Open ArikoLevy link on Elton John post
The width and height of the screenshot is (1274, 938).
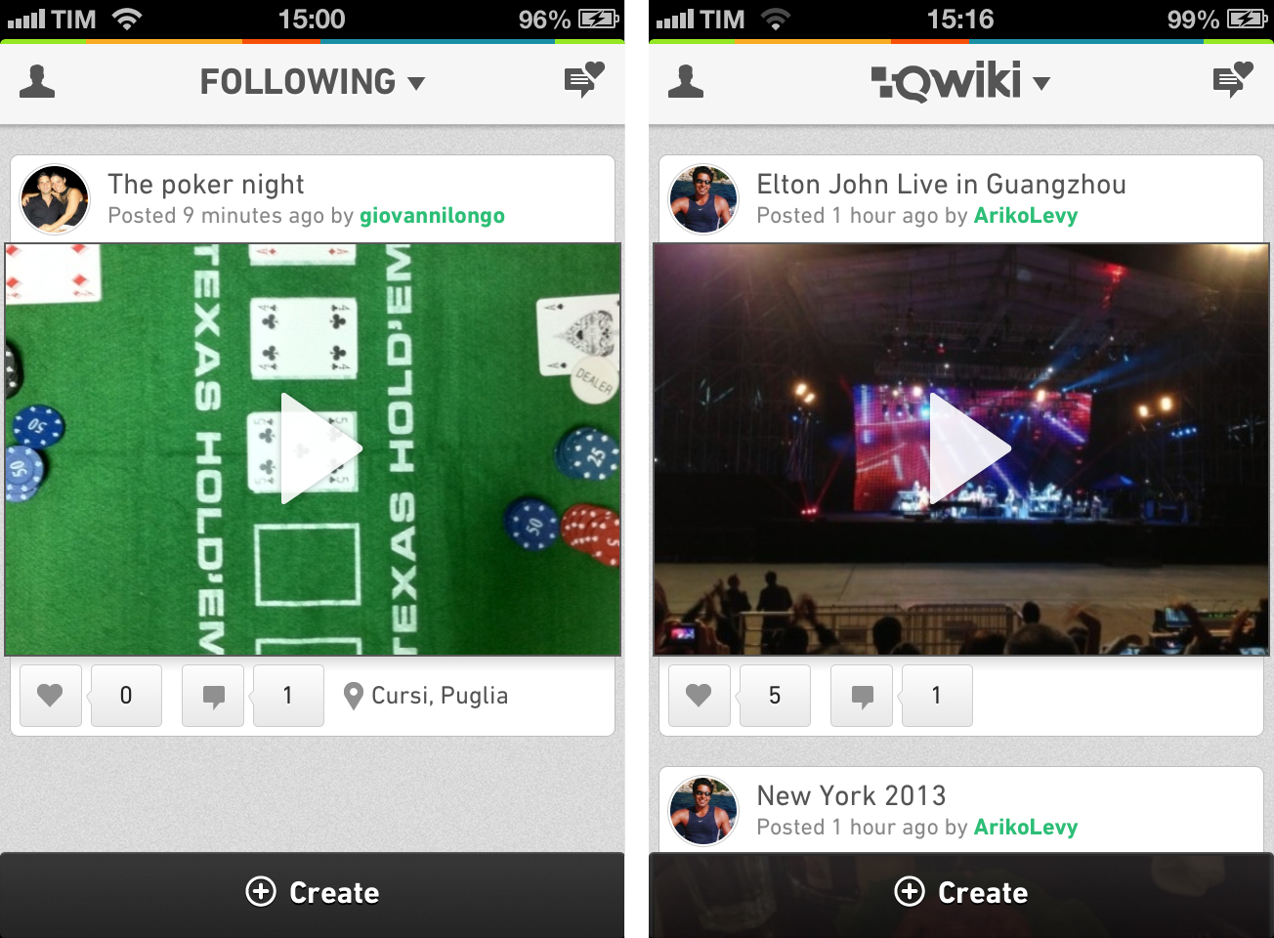pos(1026,216)
